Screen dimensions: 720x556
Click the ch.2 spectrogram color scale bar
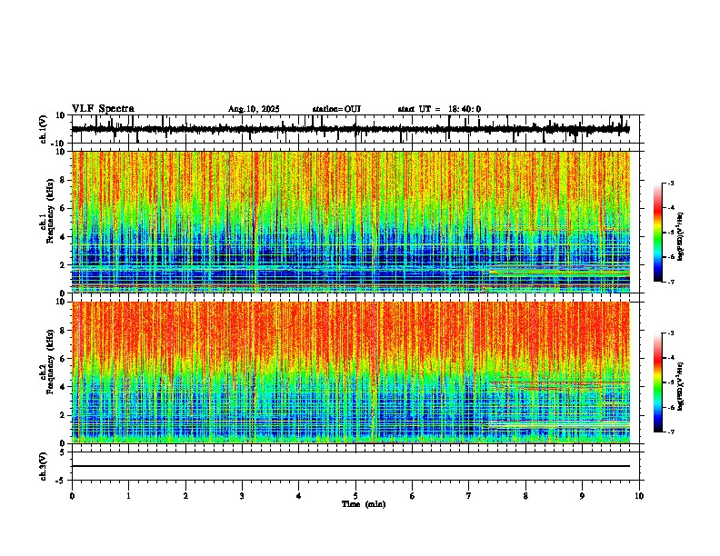(658, 382)
